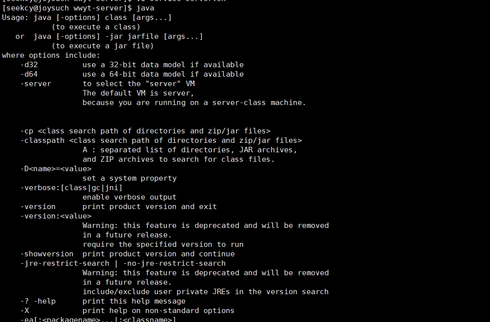Click the '[seekcy@joysuch wwyt-server]$' prompt
The image size is (490, 322).
[x=67, y=8]
